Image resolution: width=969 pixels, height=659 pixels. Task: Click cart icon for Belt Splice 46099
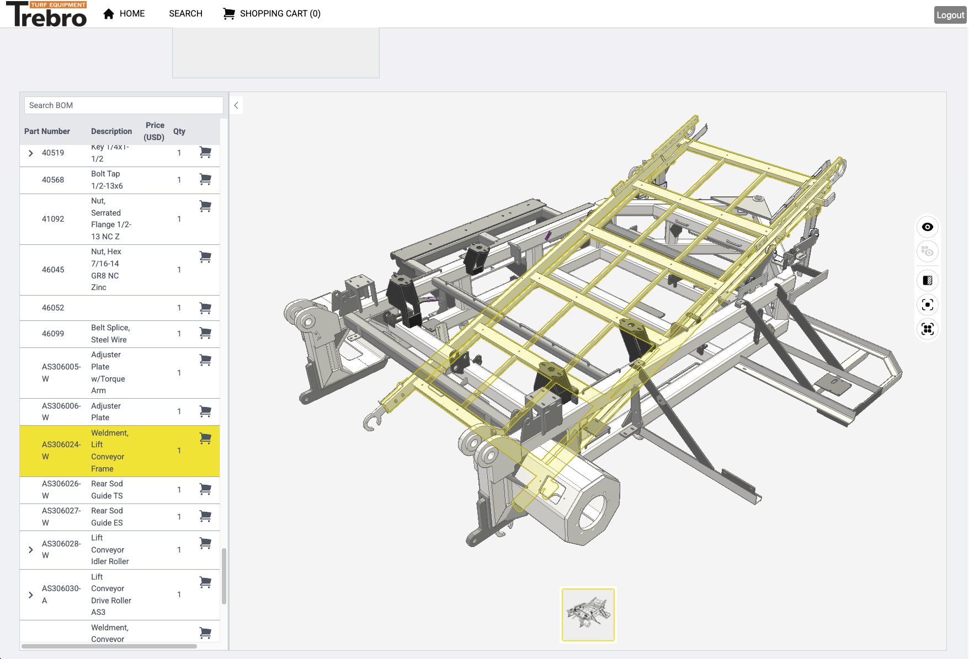(205, 333)
